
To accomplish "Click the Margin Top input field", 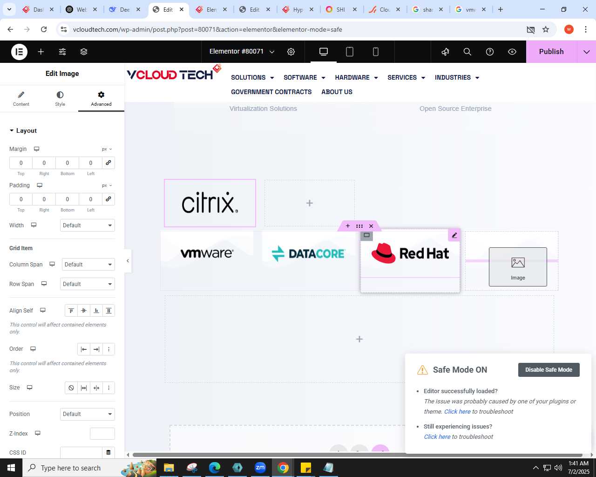I will pyautogui.click(x=21, y=163).
